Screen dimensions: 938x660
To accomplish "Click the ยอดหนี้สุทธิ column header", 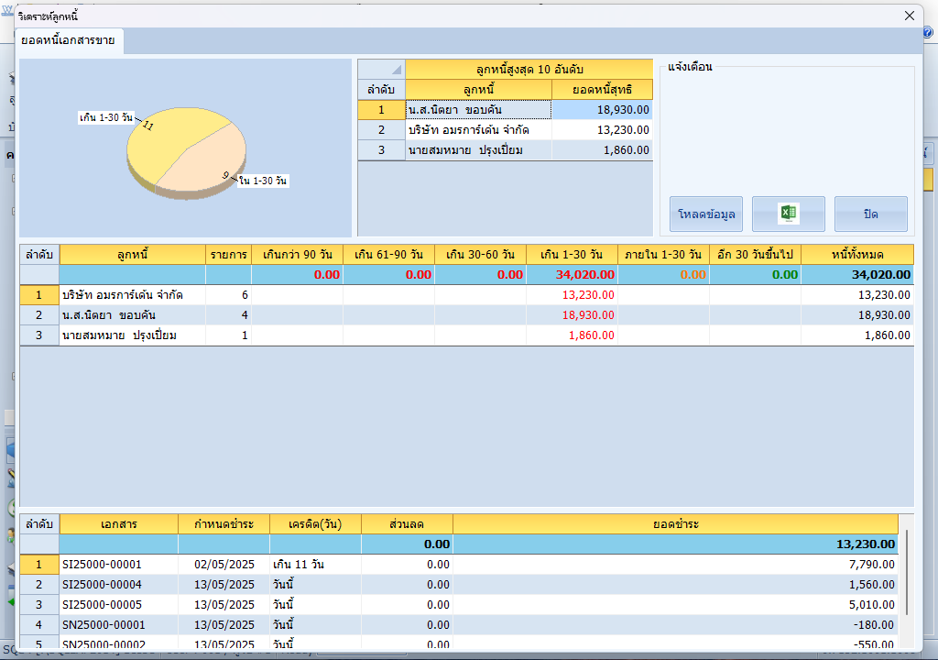I will tap(602, 90).
